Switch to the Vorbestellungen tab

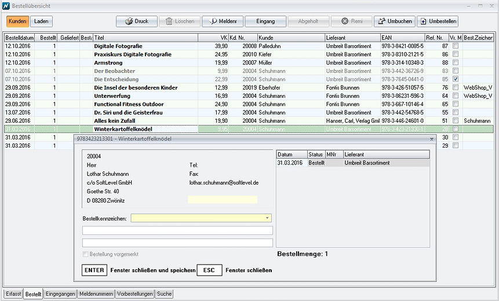(134, 294)
